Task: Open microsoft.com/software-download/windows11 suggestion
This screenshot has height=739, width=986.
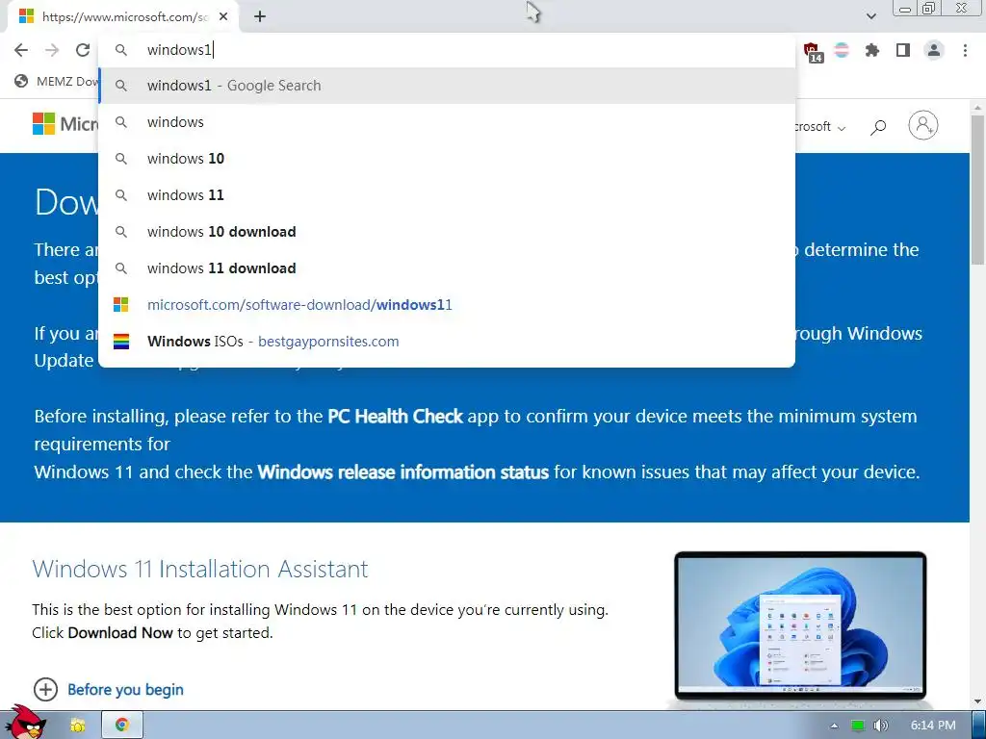Action: (x=447, y=305)
